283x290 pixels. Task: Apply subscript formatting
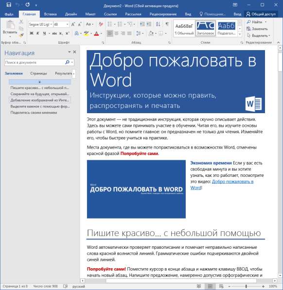61,34
